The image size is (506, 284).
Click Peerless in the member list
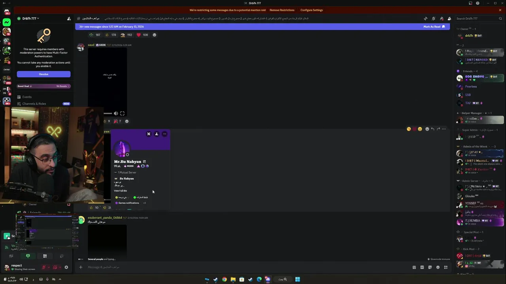click(x=471, y=86)
